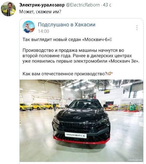Open the tweet author's profile avatar

coord(8,9)
